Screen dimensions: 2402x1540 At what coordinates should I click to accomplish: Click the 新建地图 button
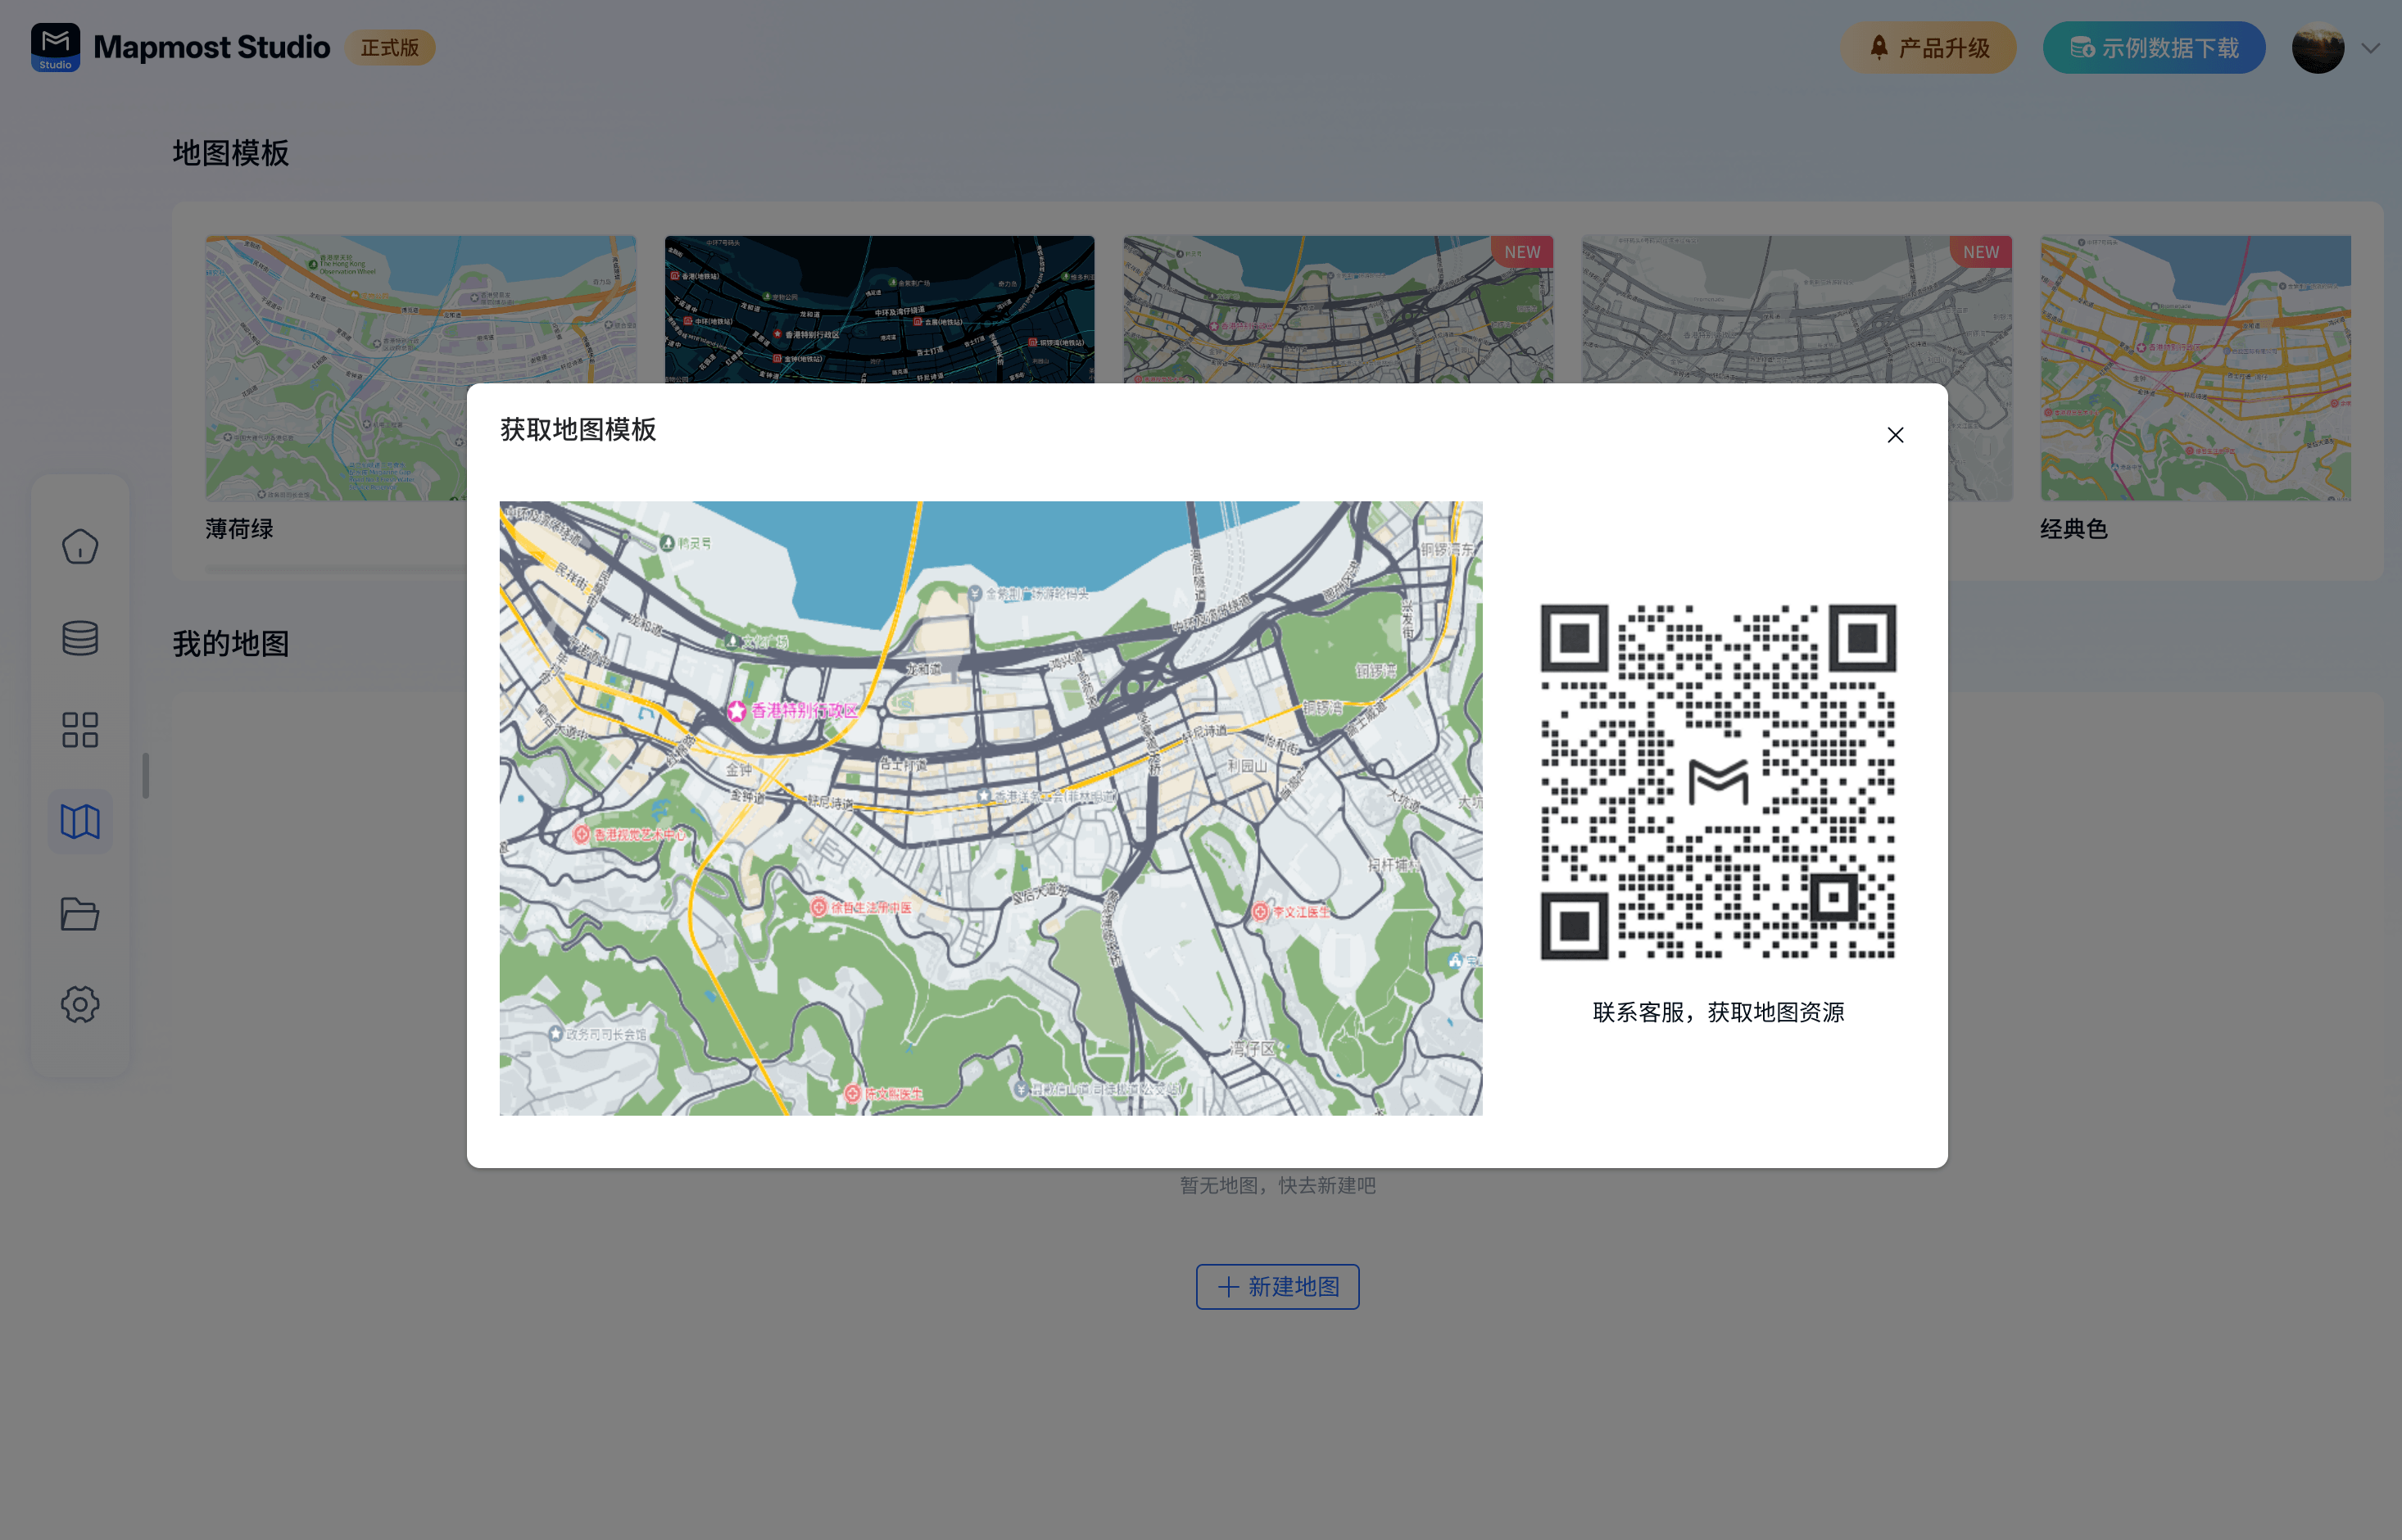coord(1277,1287)
